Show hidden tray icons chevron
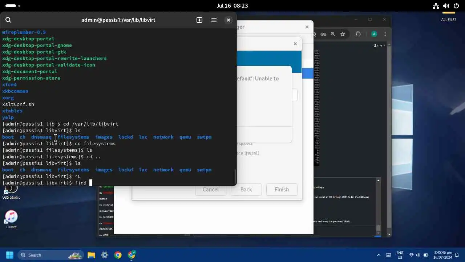This screenshot has width=465, height=262. [379, 255]
